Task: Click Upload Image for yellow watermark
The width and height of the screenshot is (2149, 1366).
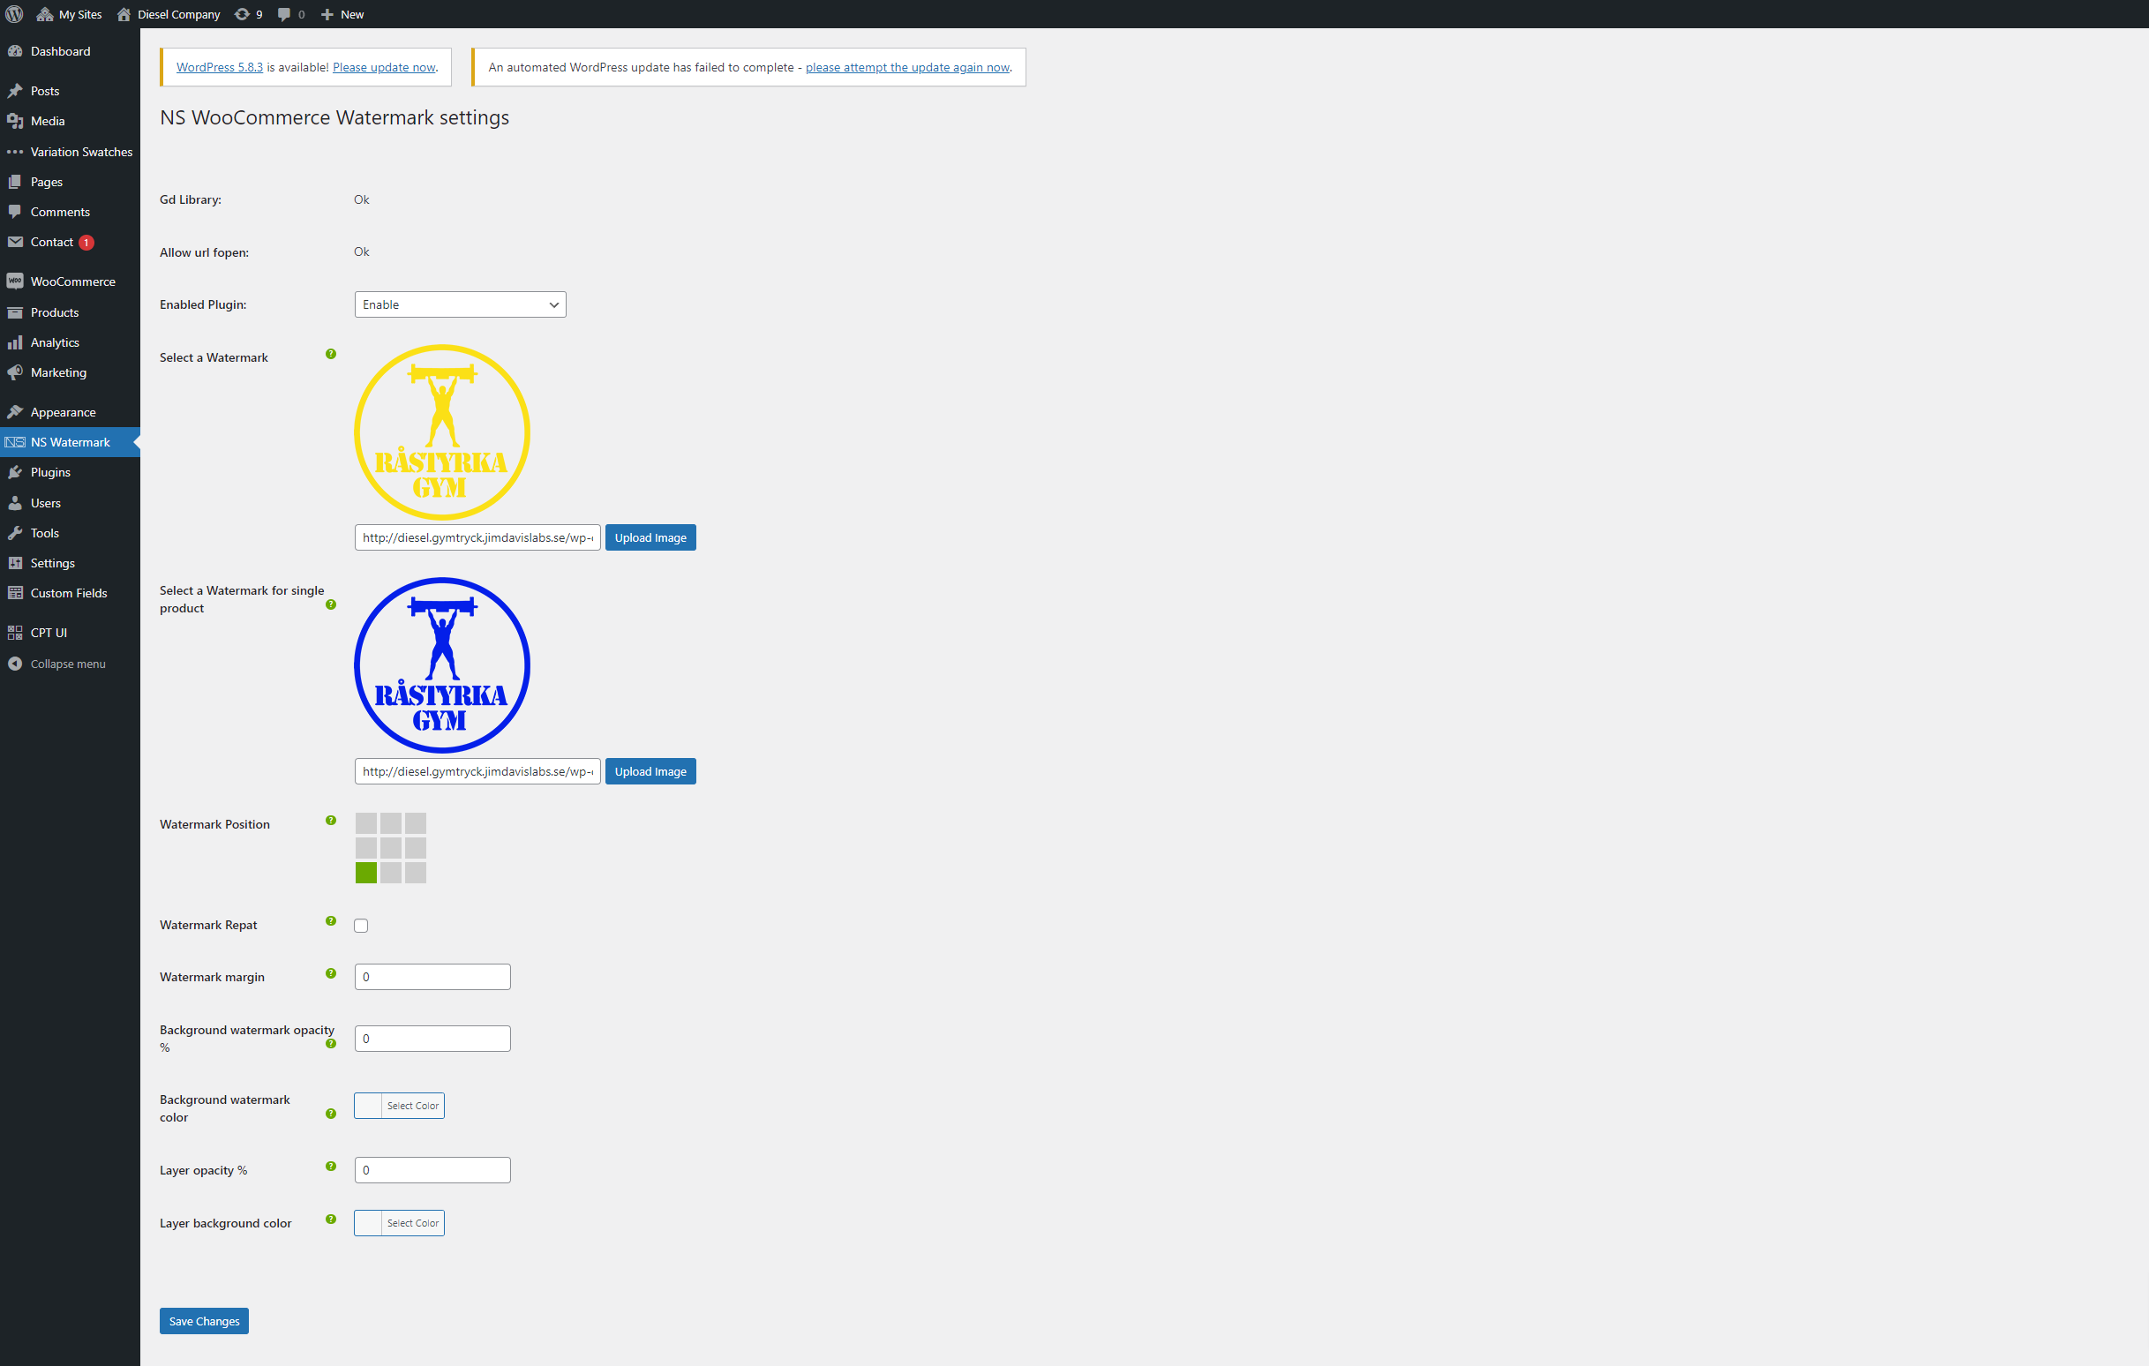Action: (650, 537)
